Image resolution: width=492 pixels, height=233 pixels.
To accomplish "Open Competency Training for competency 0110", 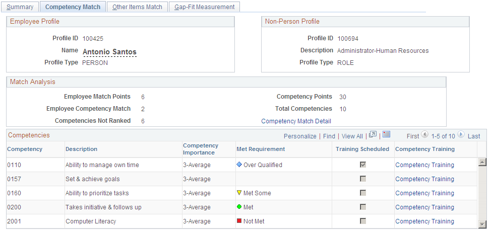I will click(424, 165).
